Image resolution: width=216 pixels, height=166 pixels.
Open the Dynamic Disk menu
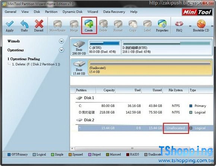(x=73, y=12)
